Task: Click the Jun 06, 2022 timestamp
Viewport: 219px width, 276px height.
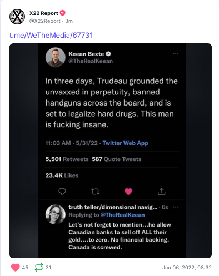Action: [x=187, y=268]
